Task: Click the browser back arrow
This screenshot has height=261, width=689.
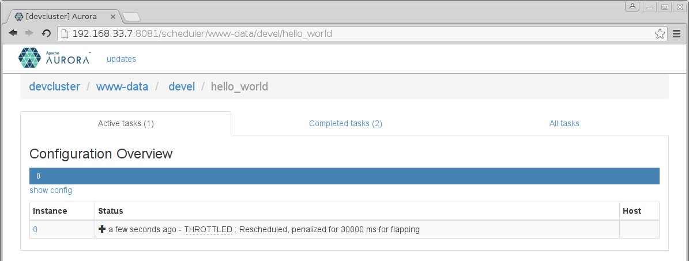Action: (x=13, y=33)
